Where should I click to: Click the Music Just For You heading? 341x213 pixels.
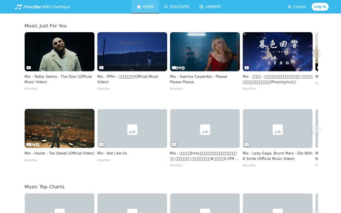[45, 26]
